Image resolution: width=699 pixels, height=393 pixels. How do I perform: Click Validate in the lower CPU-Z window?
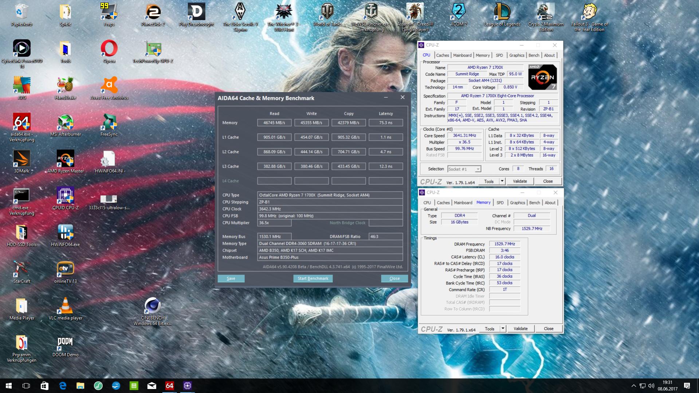tap(521, 329)
